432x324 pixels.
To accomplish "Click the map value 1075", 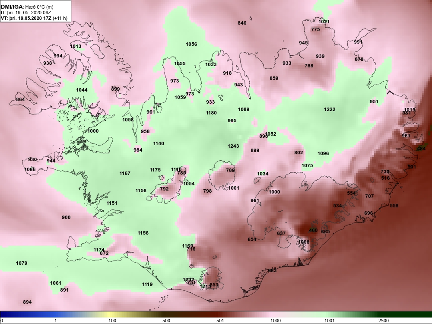I will point(307,165).
